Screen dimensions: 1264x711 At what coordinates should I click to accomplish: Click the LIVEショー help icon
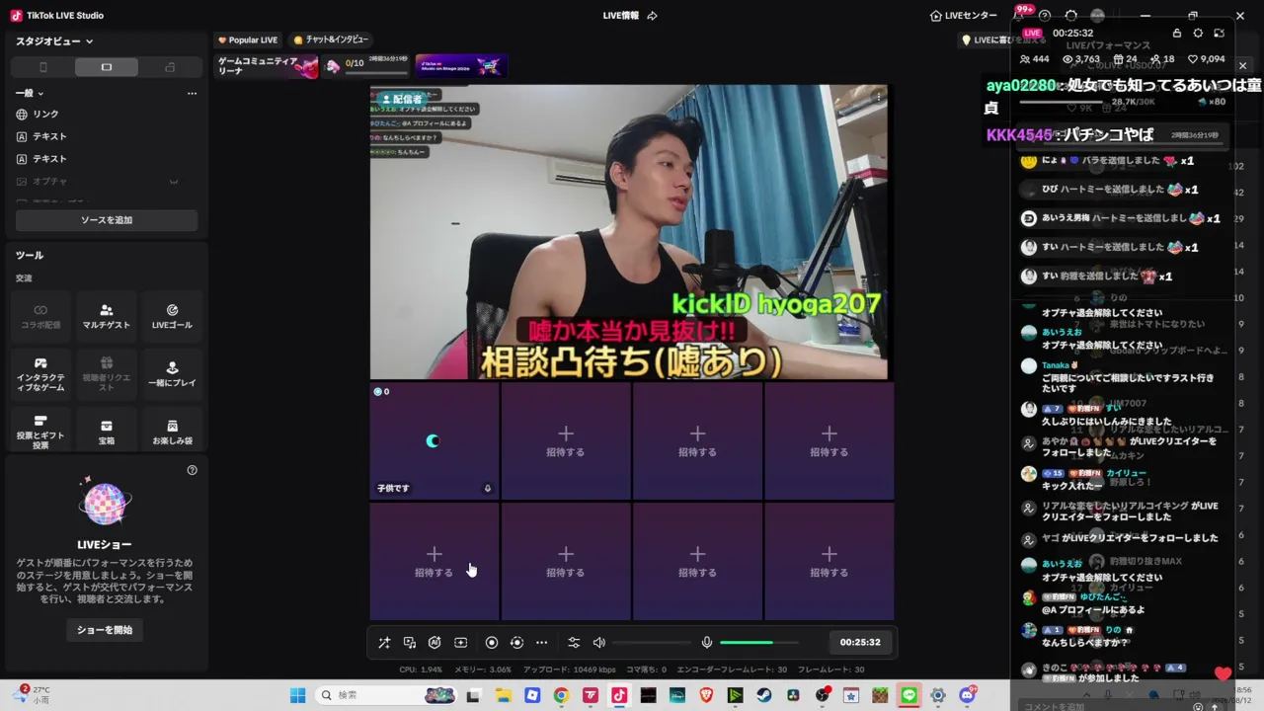coord(193,470)
